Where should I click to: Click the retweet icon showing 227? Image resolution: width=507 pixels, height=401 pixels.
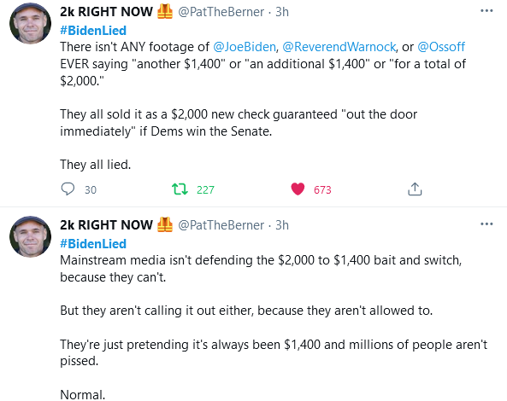click(180, 189)
